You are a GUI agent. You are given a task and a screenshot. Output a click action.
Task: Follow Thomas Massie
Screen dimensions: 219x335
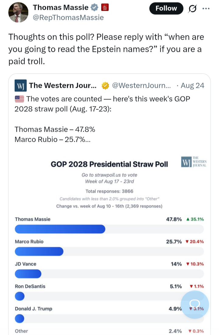point(166,8)
